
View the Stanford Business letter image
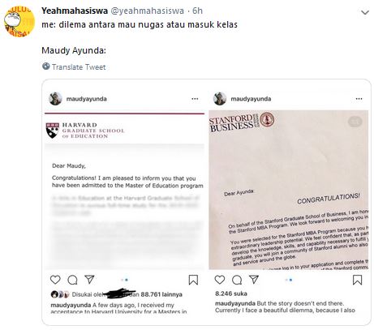pos(288,190)
